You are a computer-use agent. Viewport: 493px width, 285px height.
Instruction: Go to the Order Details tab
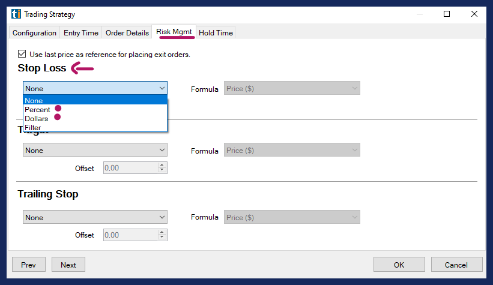(127, 33)
